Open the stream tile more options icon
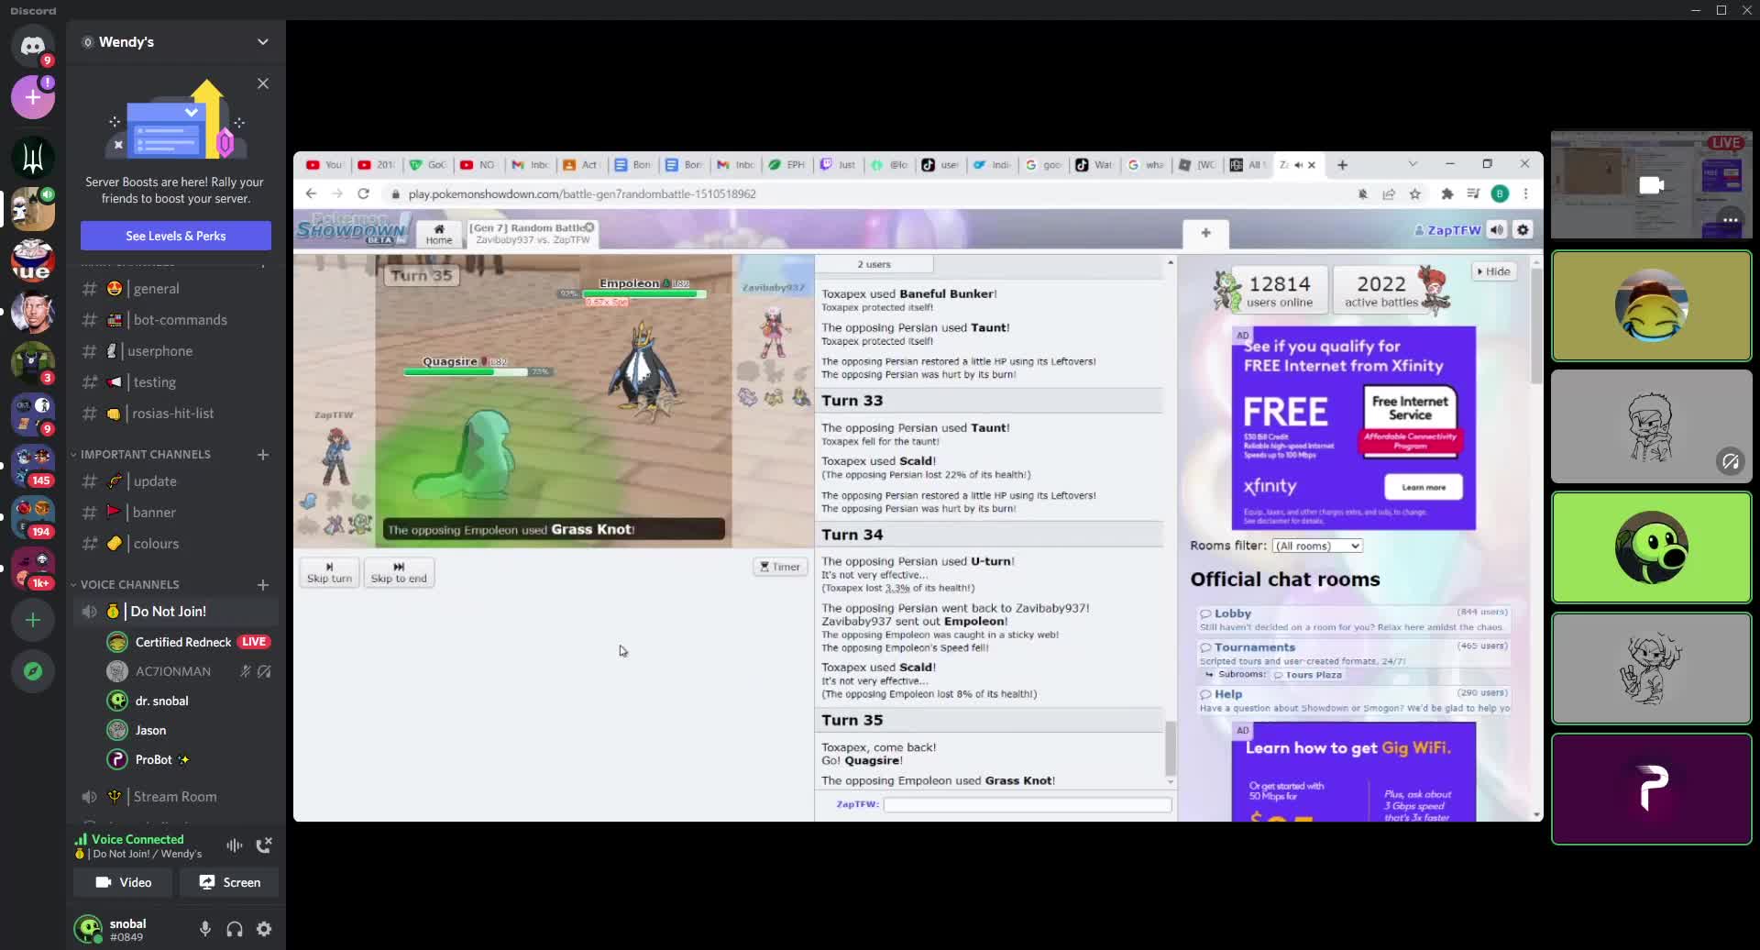 tap(1730, 220)
